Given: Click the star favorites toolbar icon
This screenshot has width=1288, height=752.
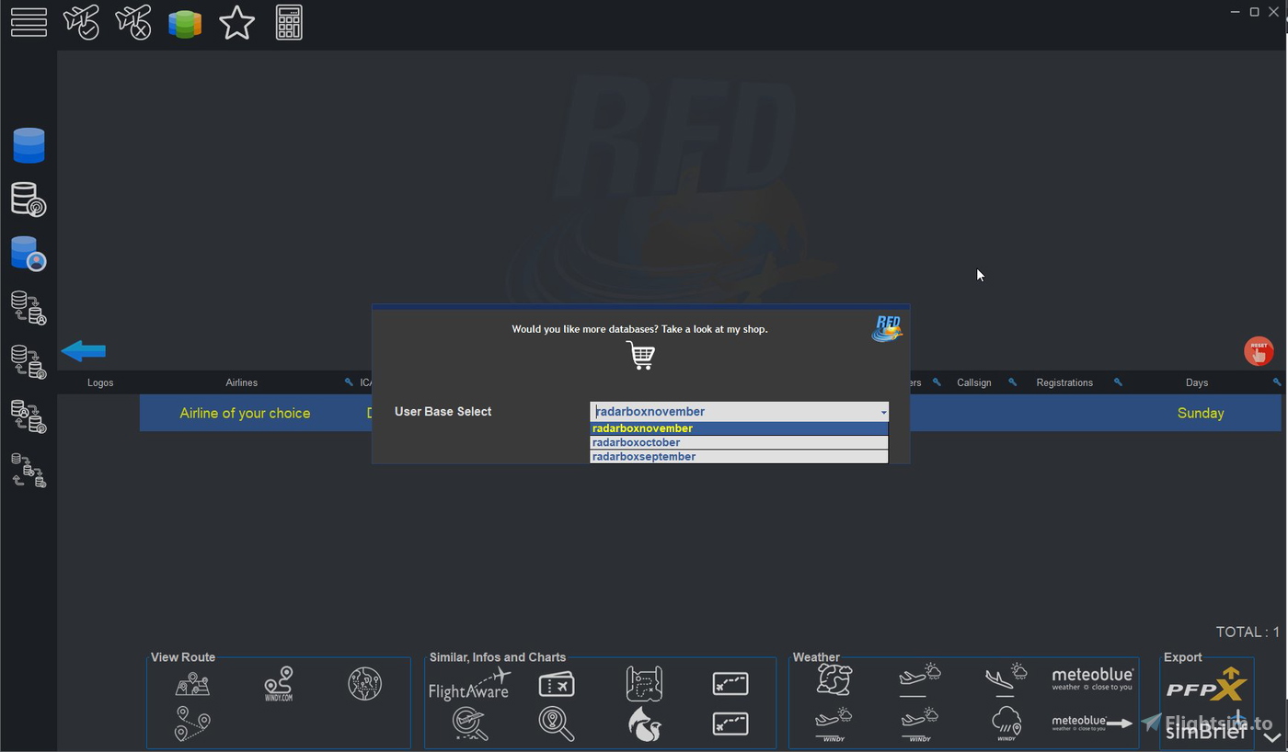Looking at the screenshot, I should pos(236,22).
